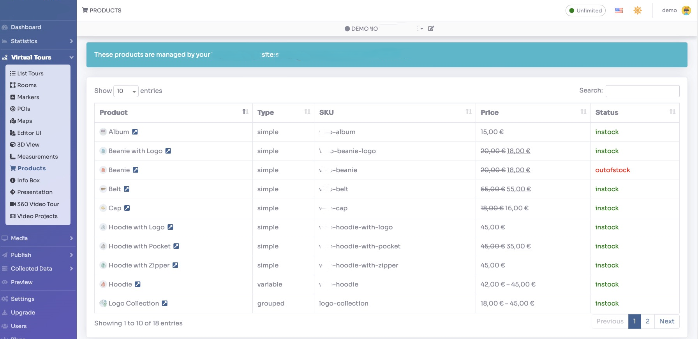Open the link icon beside Logo Collection

click(x=165, y=303)
